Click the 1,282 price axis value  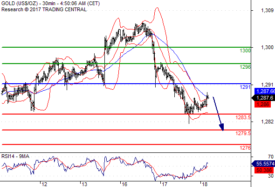[267, 122]
